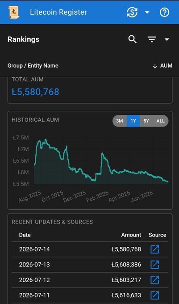Toggle the currency conversion icon

[132, 12]
